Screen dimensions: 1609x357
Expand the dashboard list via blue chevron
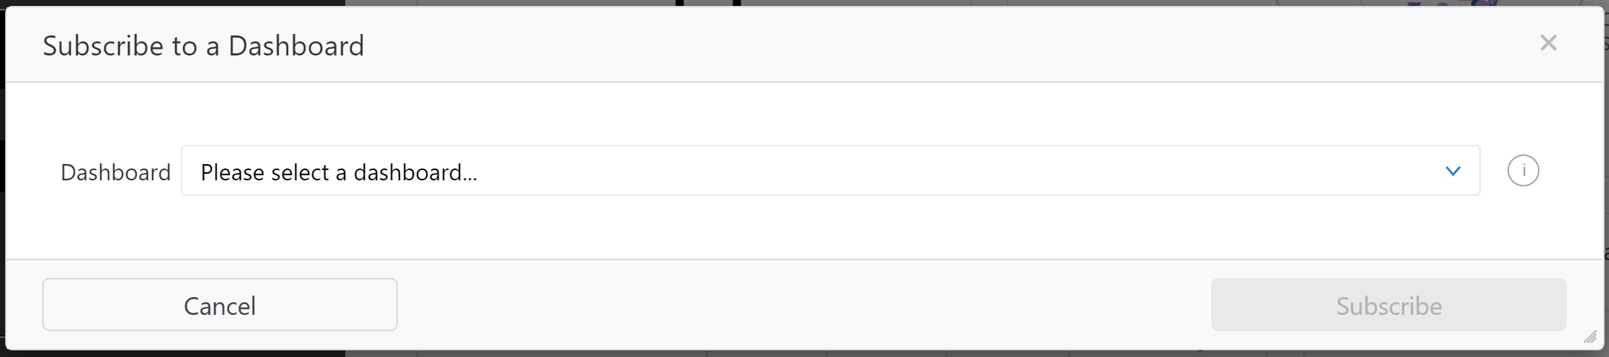pos(1453,171)
